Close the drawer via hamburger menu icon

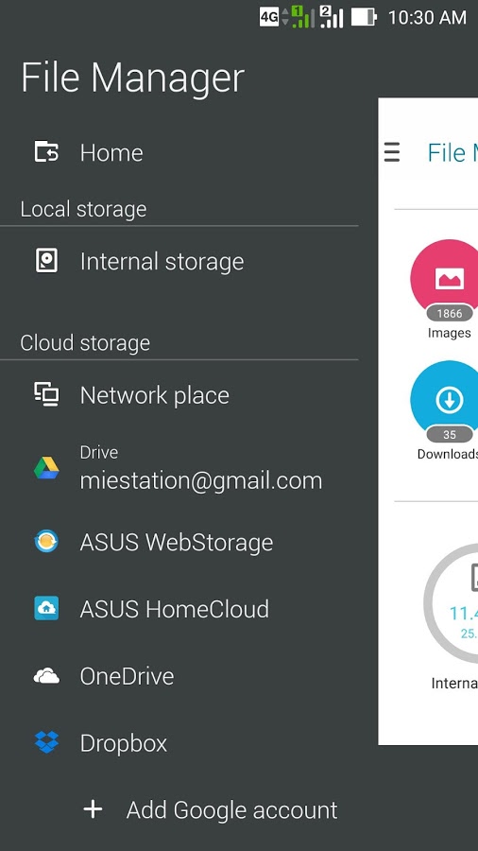tap(392, 152)
